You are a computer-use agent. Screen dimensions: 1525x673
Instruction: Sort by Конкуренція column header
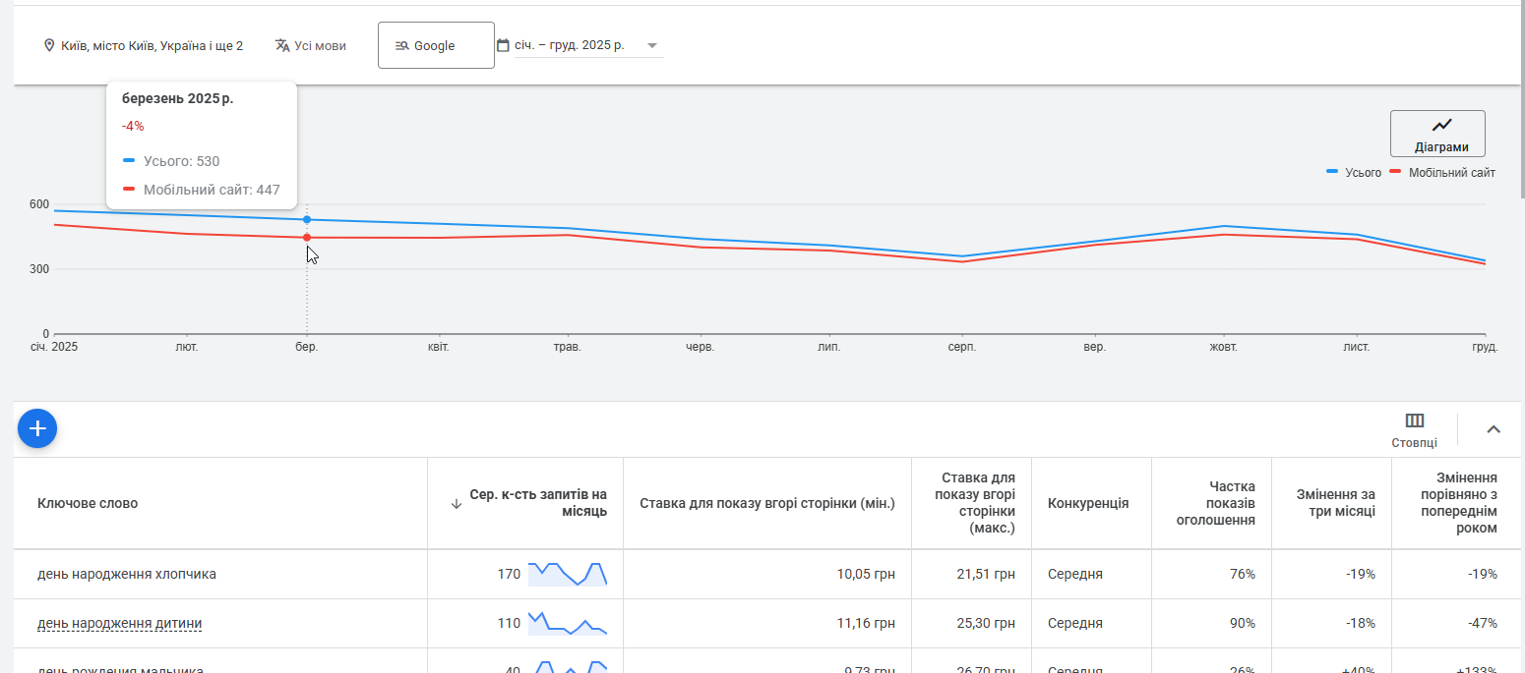coord(1087,503)
